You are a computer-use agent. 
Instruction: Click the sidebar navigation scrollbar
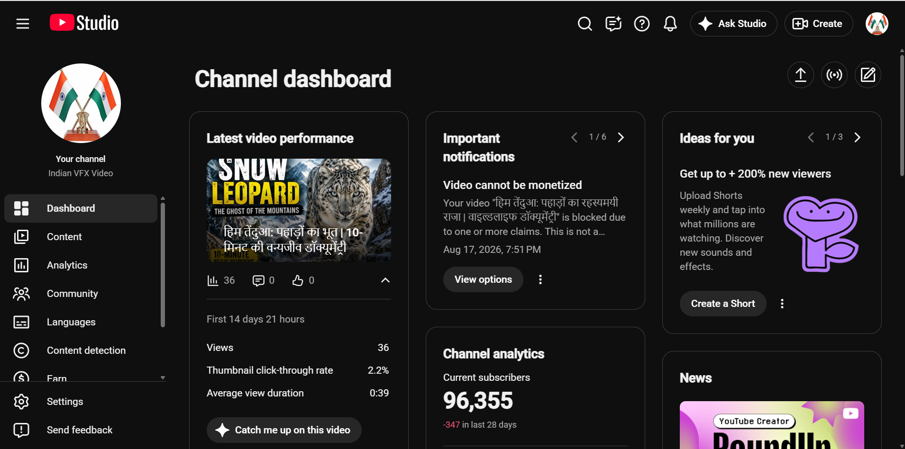[163, 265]
